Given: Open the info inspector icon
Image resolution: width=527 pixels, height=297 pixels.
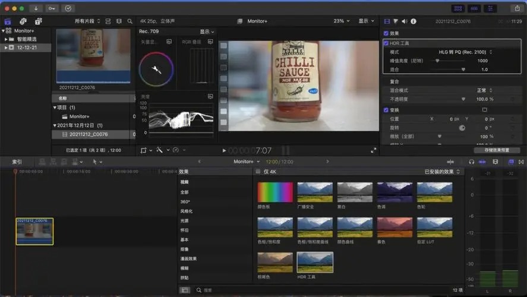Looking at the screenshot, I should tap(414, 21).
